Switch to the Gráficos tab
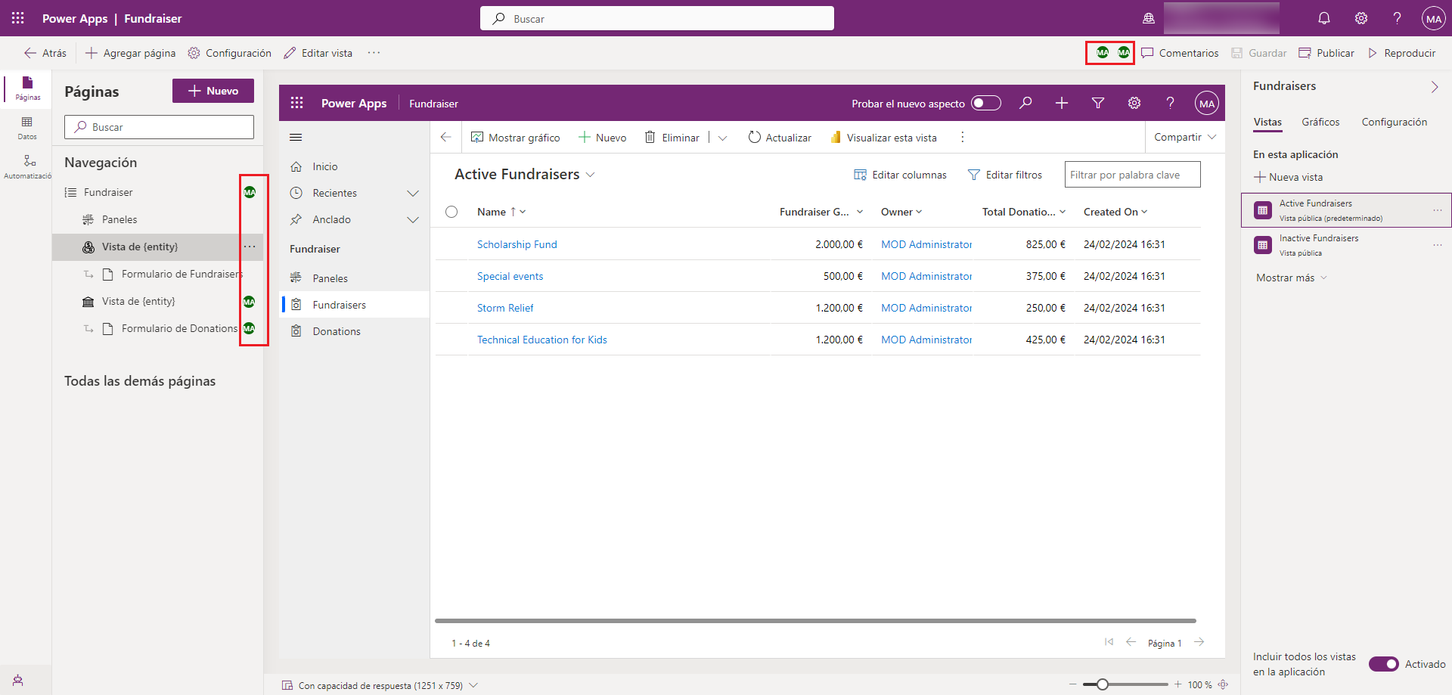Image resolution: width=1452 pixels, height=695 pixels. tap(1320, 122)
